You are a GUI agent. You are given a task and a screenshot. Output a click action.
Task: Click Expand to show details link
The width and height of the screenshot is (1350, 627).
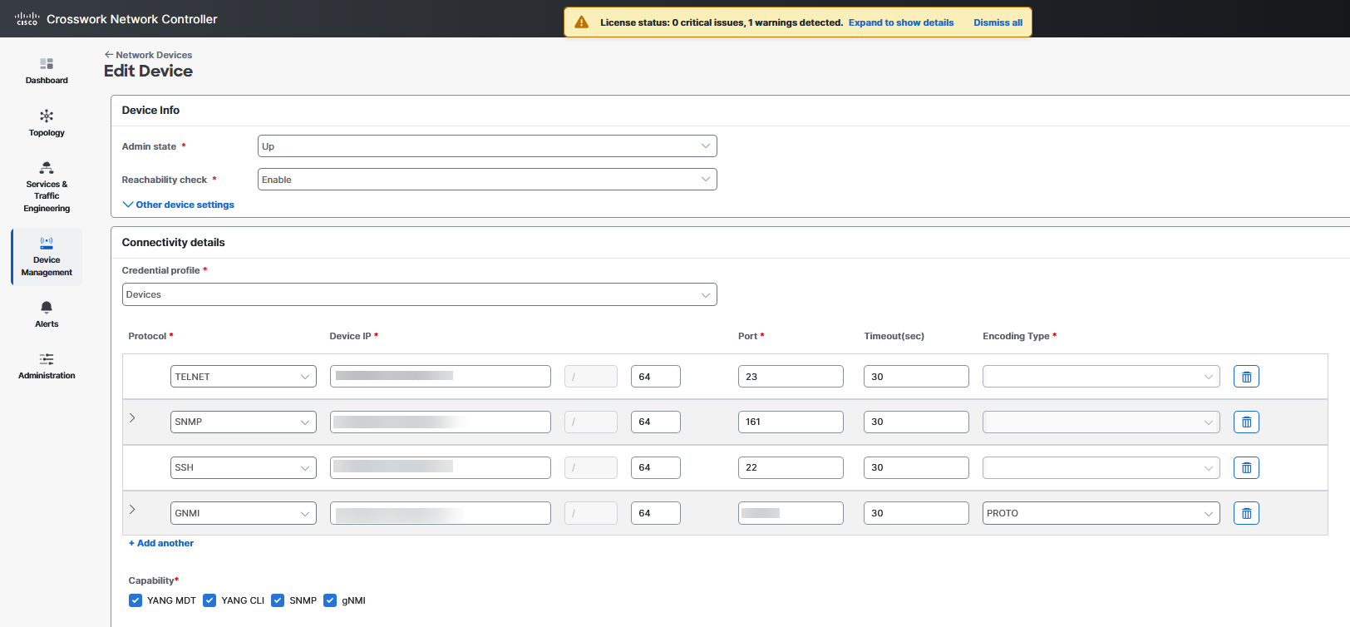click(901, 22)
